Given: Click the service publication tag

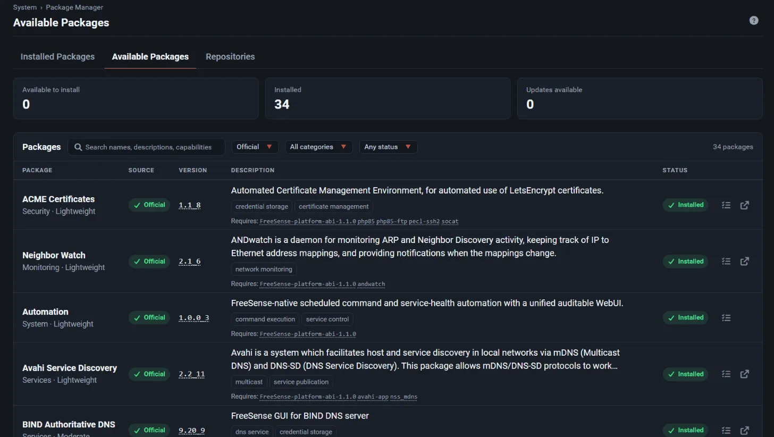Looking at the screenshot, I should point(301,382).
